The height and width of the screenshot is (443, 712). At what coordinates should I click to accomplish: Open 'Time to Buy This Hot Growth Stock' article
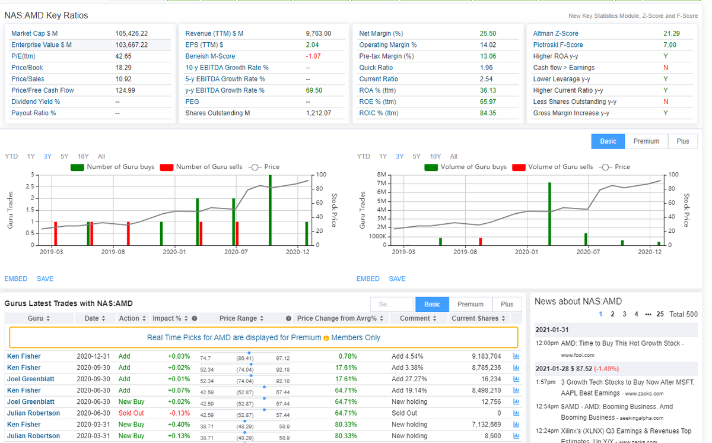(x=623, y=343)
